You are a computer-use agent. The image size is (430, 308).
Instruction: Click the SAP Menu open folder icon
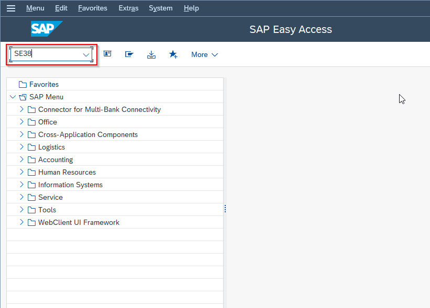[x=23, y=97]
